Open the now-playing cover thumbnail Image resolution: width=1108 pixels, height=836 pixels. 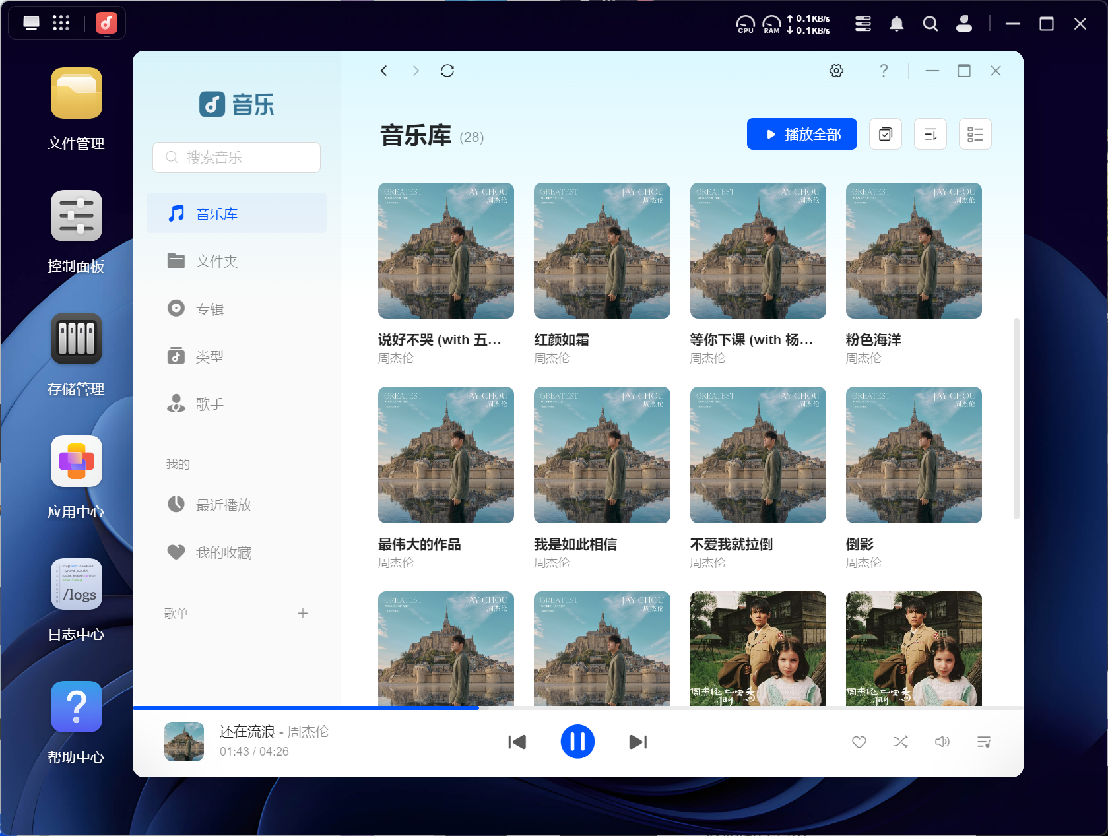click(184, 742)
